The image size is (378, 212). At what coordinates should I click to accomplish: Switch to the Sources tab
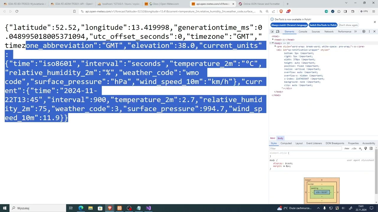316,32
